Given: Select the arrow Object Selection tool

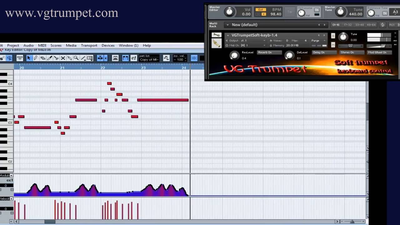Looking at the screenshot, I should tap(29, 58).
